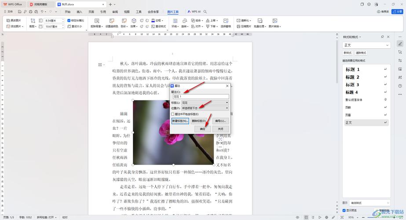Image resolution: width=406 pixels, height=220 pixels.
Task: Pin the Styles and Formatting pane
Action: pos(382,37)
